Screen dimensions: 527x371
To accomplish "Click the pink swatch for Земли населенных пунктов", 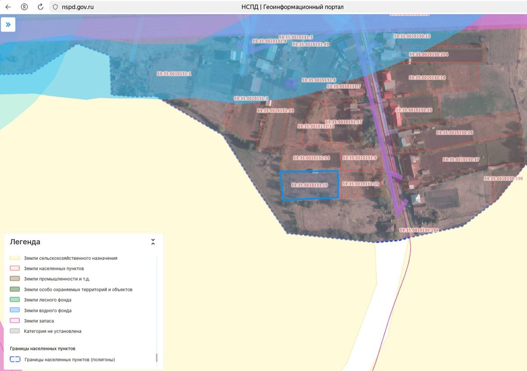I will pos(15,268).
